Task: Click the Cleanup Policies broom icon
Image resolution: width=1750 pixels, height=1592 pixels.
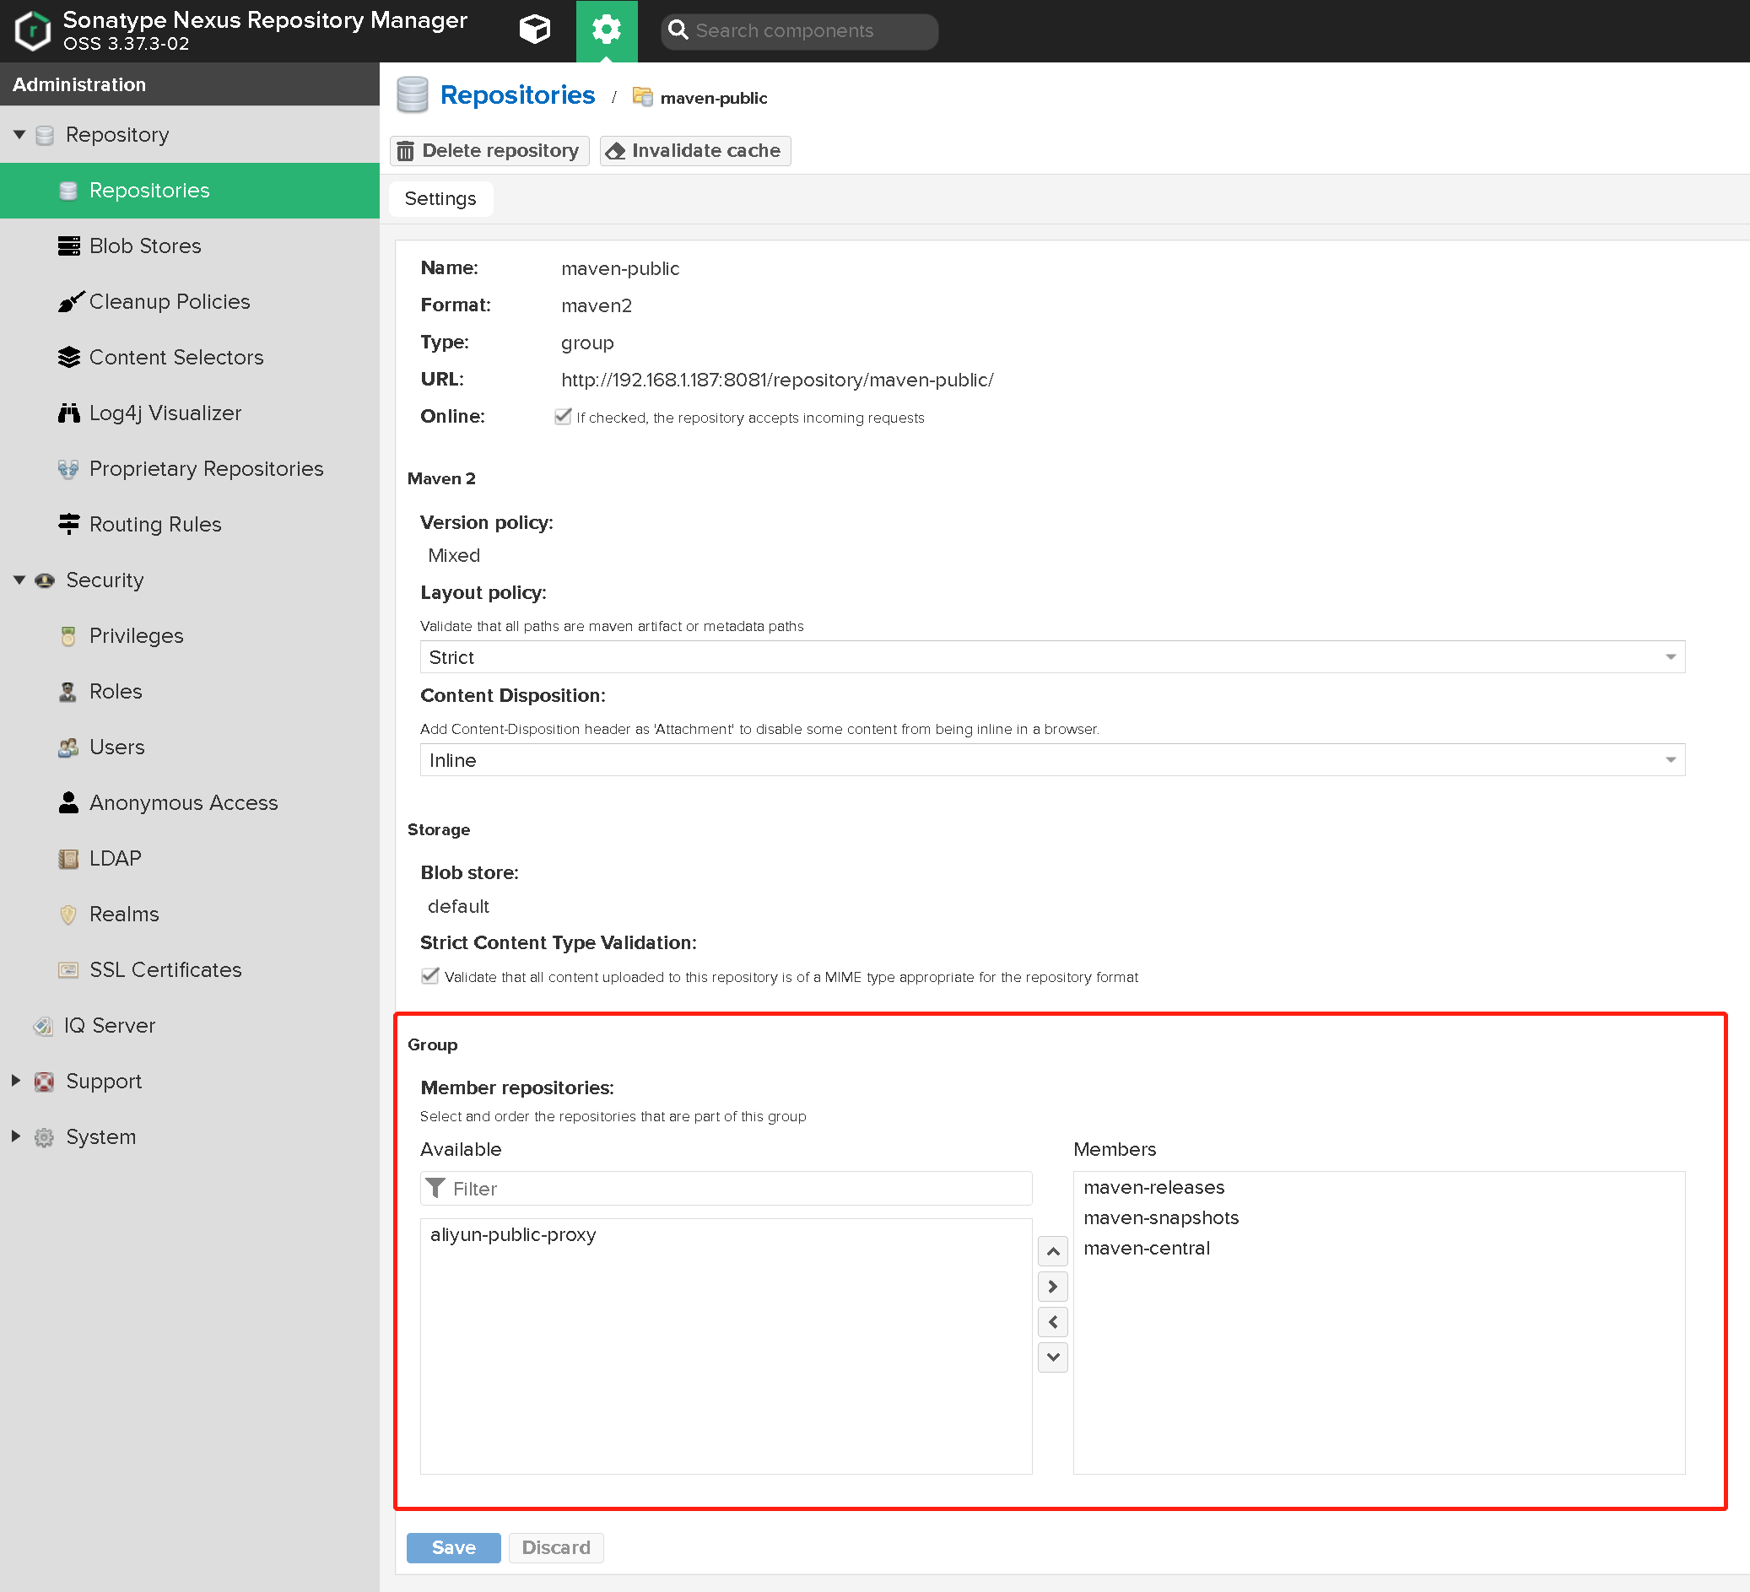Action: 70,301
